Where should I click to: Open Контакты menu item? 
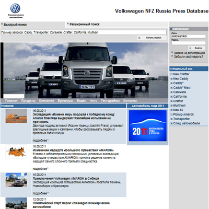click(x=130, y=101)
